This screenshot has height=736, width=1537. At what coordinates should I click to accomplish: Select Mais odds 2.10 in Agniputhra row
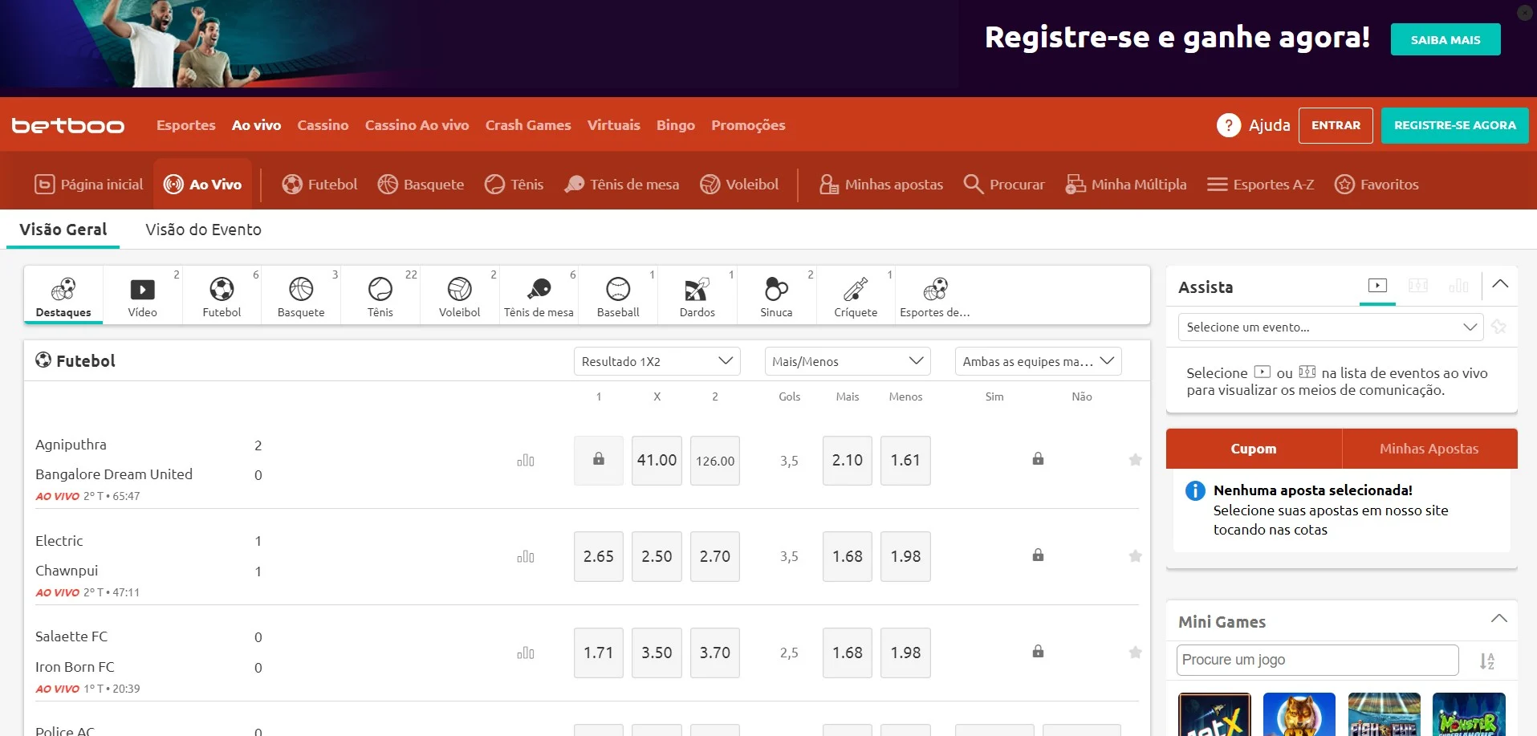(x=848, y=460)
